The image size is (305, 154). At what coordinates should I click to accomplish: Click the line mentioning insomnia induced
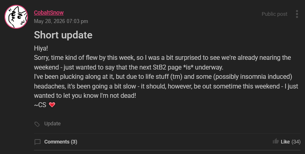163,77
